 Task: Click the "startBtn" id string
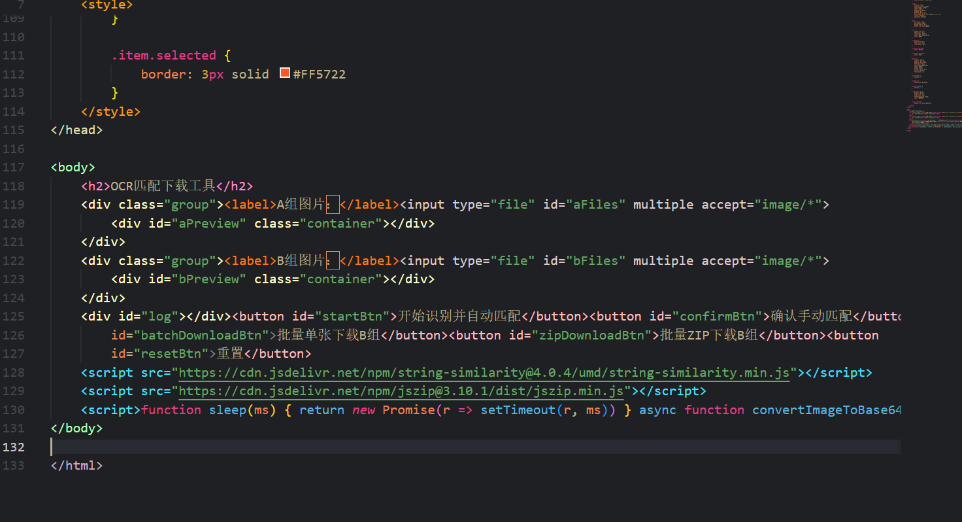point(352,317)
